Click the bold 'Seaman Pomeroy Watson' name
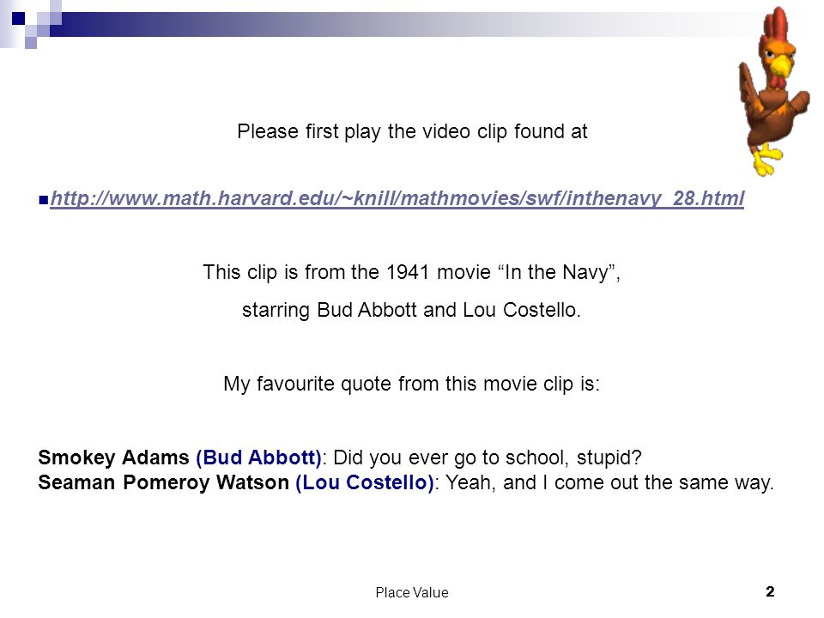The image size is (824, 618). [163, 482]
